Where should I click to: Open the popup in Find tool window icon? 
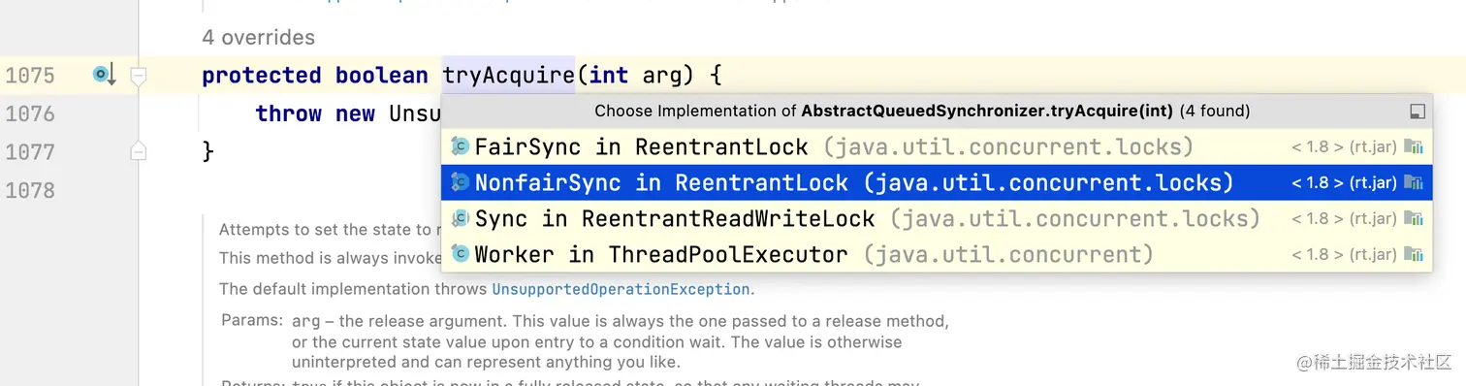[1417, 112]
